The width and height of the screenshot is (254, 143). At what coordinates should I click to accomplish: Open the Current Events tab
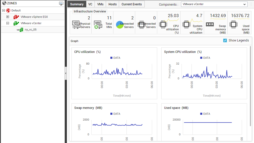(132, 4)
